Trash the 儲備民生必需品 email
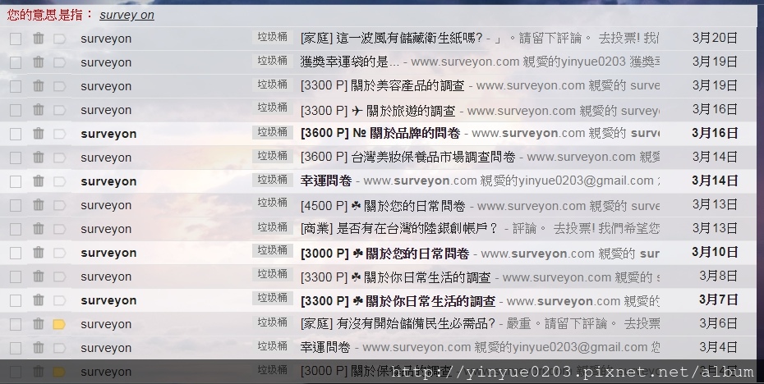Screen dimensions: 764x384 pos(39,324)
